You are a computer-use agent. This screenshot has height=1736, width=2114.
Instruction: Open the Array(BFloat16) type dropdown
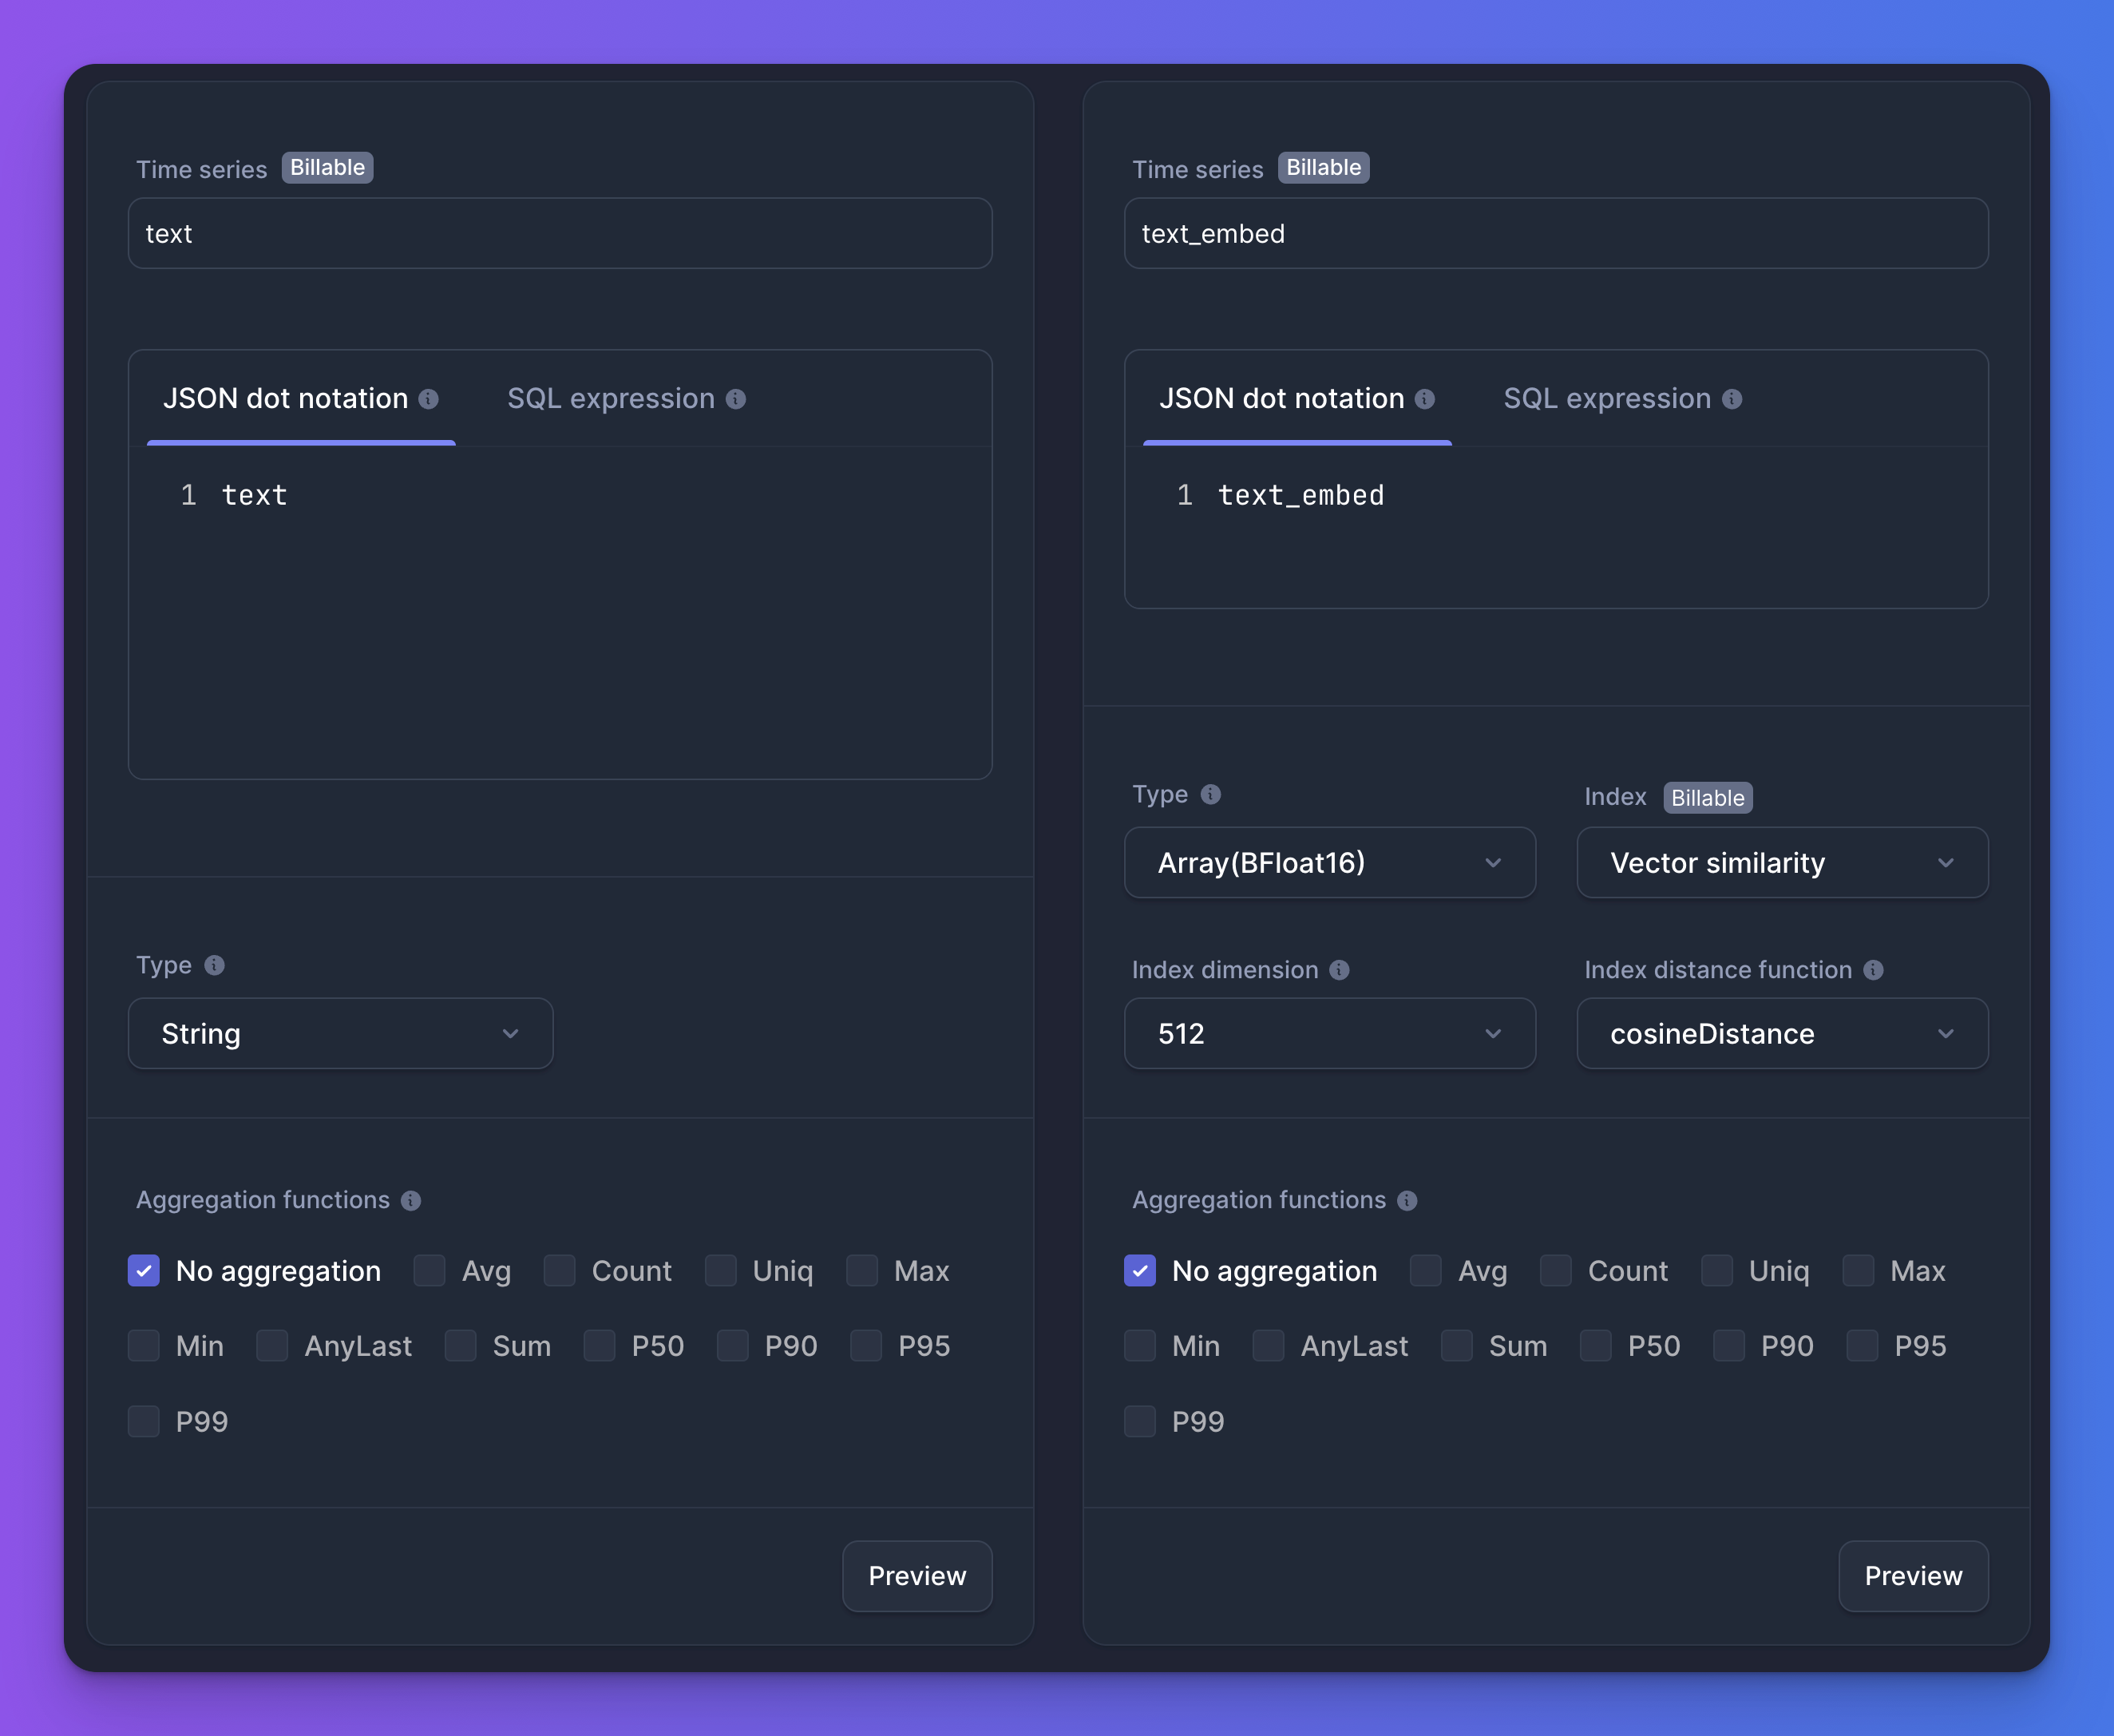pos(1329,862)
